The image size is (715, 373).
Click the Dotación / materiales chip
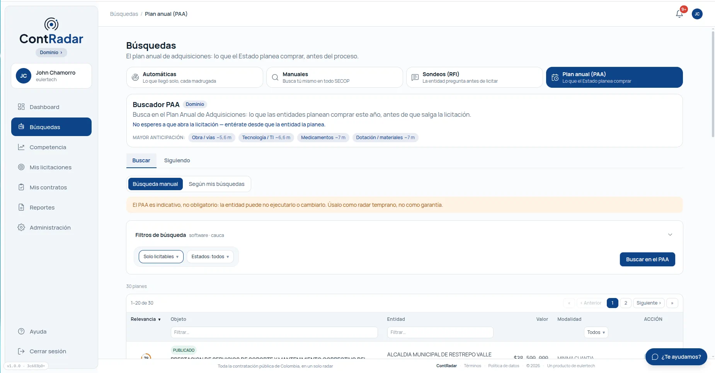[385, 138]
